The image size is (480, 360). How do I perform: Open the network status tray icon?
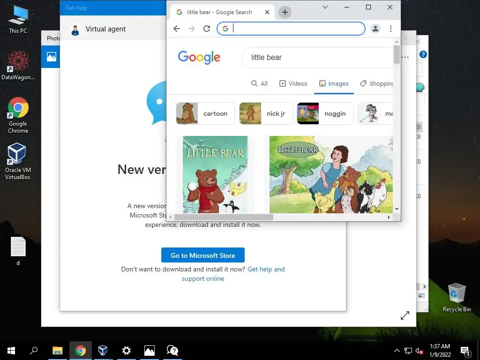point(408,351)
